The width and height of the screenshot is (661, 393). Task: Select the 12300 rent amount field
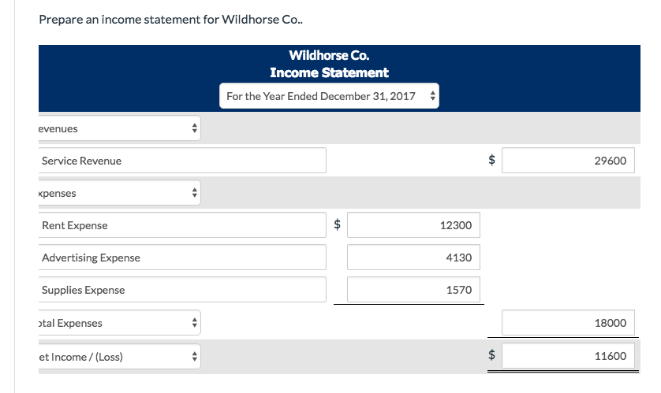pyautogui.click(x=413, y=225)
